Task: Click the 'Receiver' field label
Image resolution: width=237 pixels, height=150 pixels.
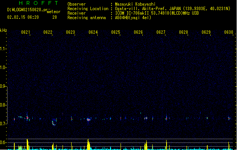Action: [x=76, y=13]
